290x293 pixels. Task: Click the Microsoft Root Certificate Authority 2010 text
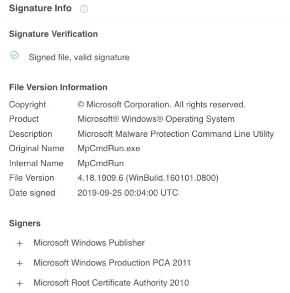point(111,283)
